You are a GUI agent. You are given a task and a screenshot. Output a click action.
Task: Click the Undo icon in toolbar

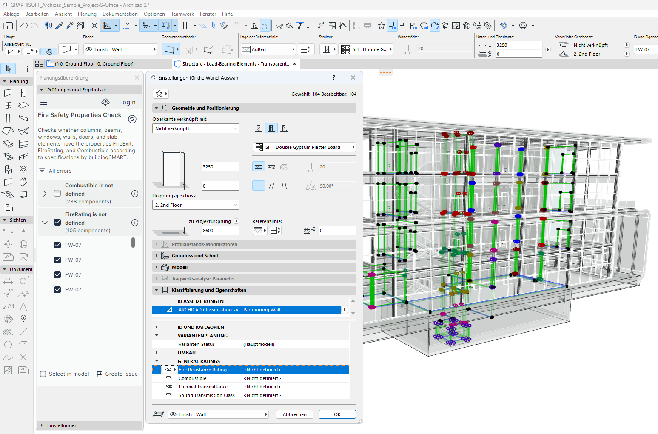(24, 26)
